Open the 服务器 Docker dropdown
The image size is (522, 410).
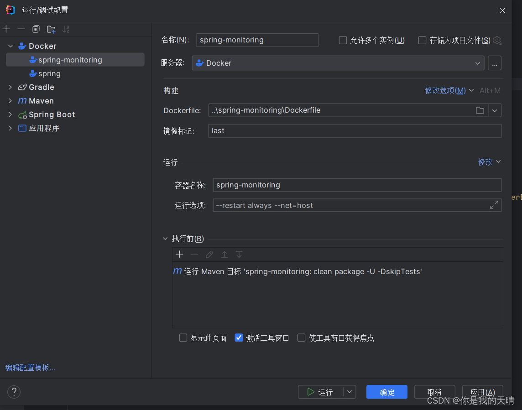pyautogui.click(x=338, y=63)
